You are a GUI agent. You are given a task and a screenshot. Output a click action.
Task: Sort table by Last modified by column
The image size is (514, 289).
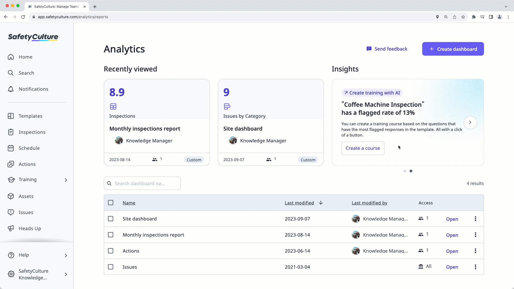coord(369,203)
